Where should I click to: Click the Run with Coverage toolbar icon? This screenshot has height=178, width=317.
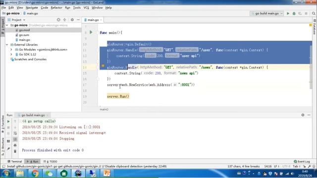(x=300, y=13)
